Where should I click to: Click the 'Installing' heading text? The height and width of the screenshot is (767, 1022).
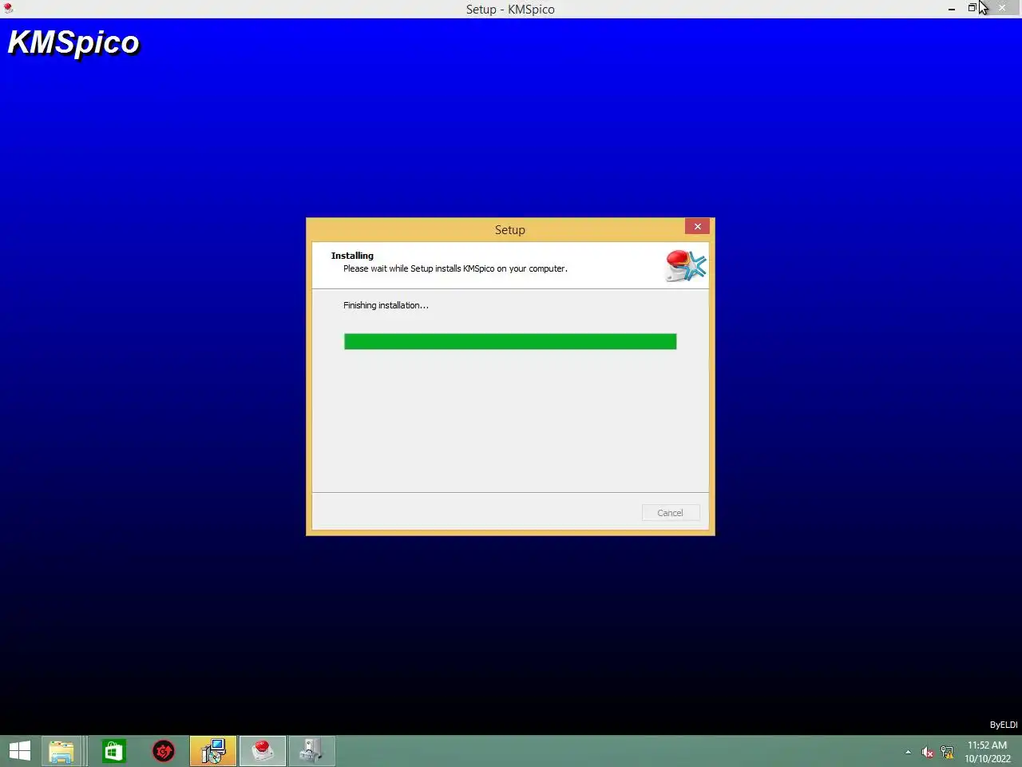[352, 256]
